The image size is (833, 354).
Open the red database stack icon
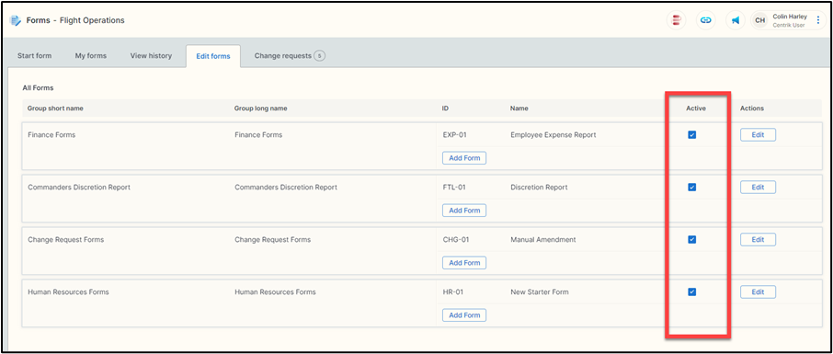(677, 20)
